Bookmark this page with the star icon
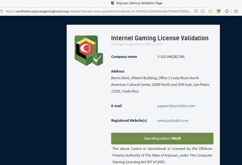 click(210, 11)
